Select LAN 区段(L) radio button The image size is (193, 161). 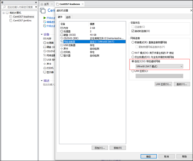[x=133, y=71]
